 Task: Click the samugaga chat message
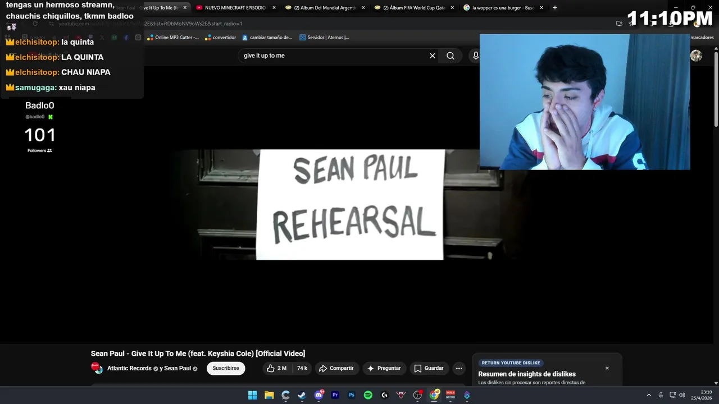pos(51,88)
